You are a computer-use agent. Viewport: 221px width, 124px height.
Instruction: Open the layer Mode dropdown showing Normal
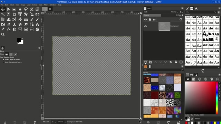coord(175,12)
